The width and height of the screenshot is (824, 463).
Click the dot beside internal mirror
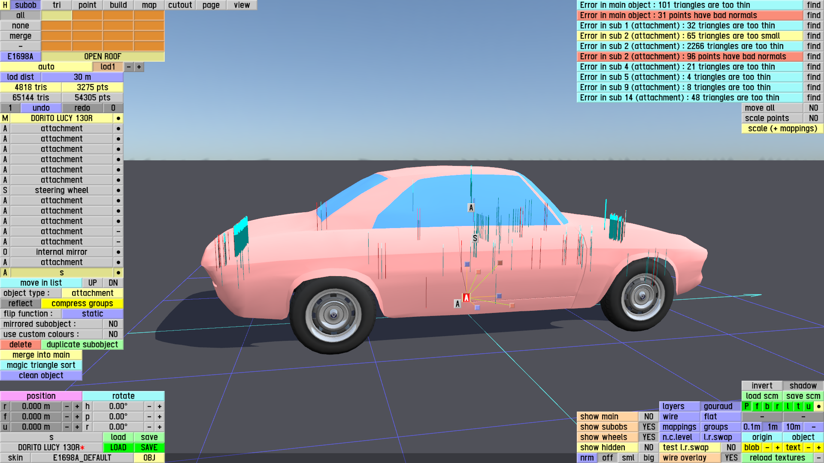coord(118,252)
